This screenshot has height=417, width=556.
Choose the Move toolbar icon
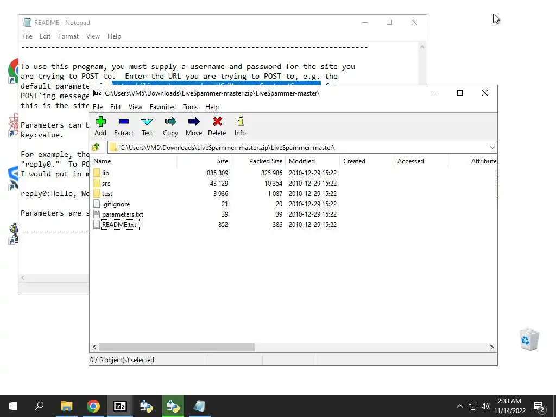(194, 122)
